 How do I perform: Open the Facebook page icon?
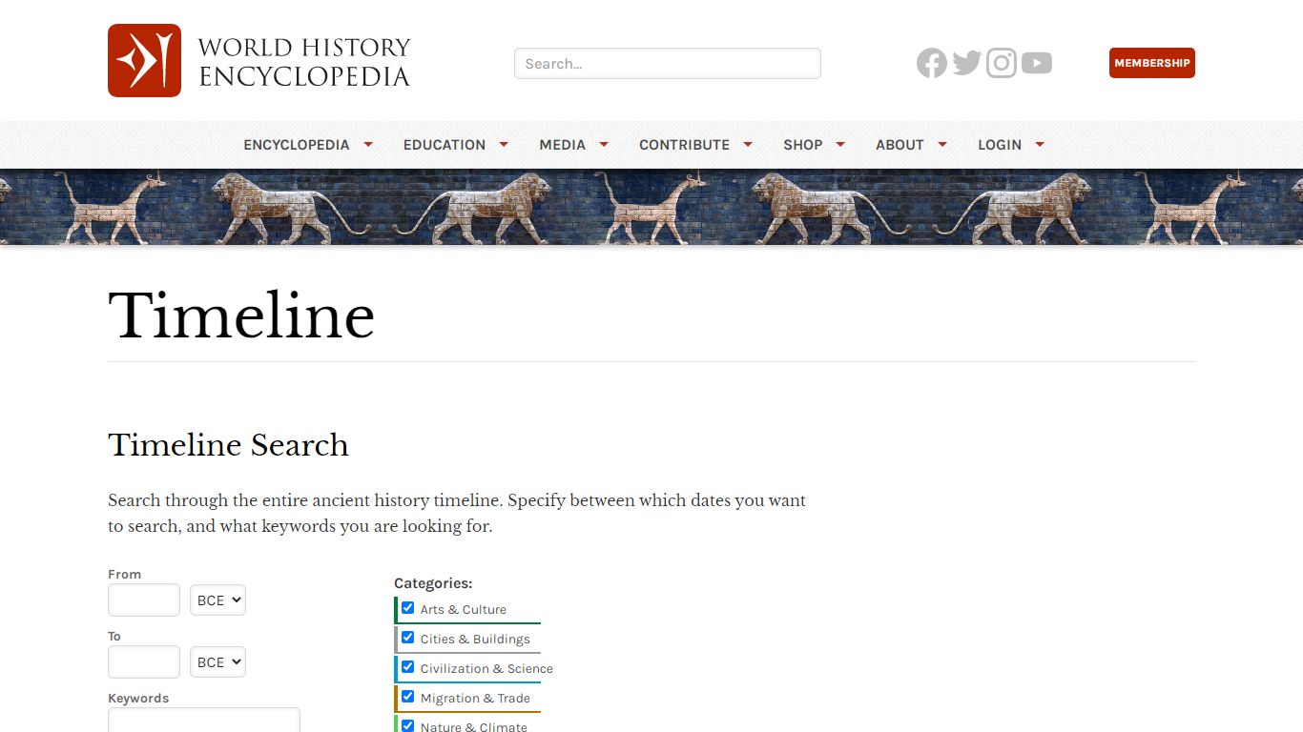[x=932, y=64]
